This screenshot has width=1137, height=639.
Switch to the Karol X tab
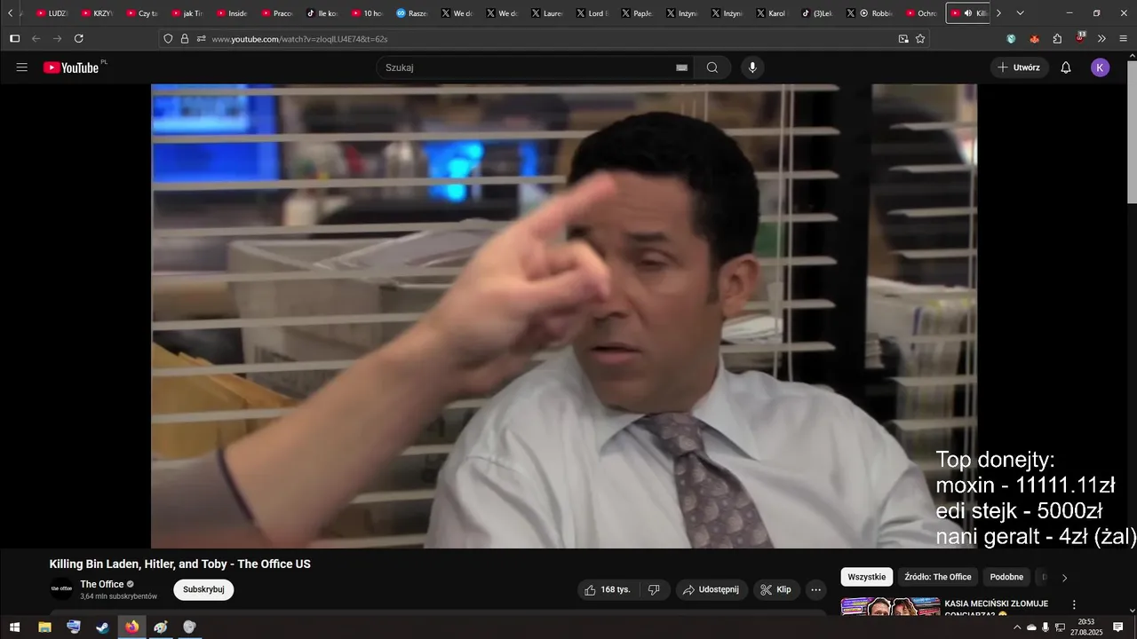773,13
